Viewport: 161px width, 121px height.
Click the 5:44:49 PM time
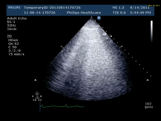click(141, 12)
